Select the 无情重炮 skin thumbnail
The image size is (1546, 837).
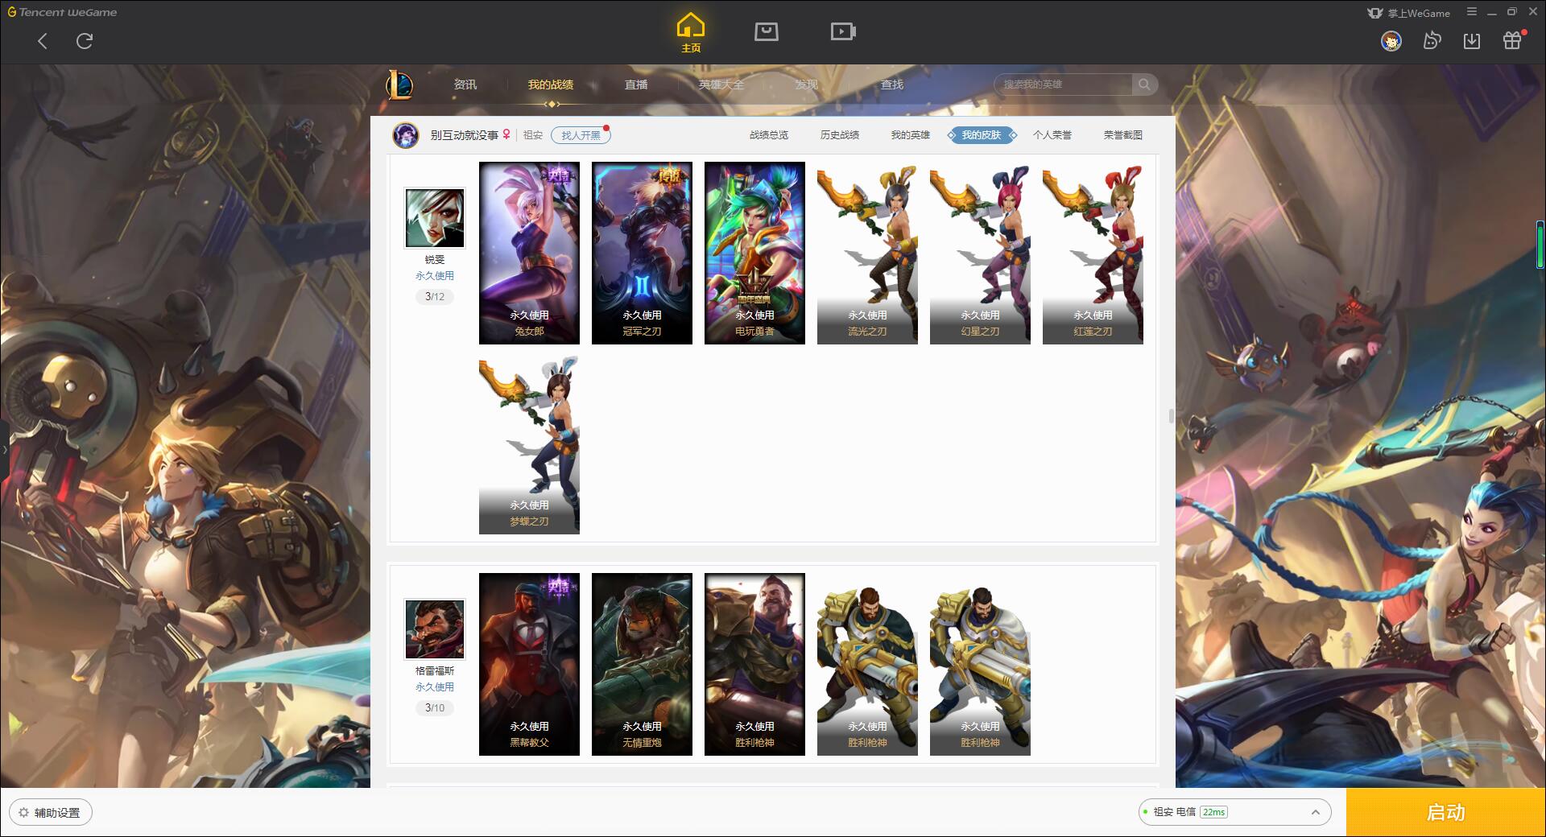[x=642, y=664]
